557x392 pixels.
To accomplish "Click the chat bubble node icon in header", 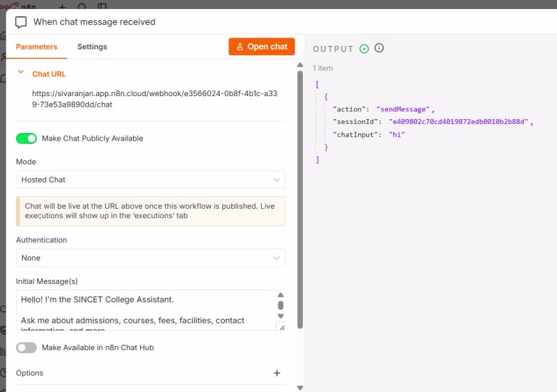I will 21,22.
